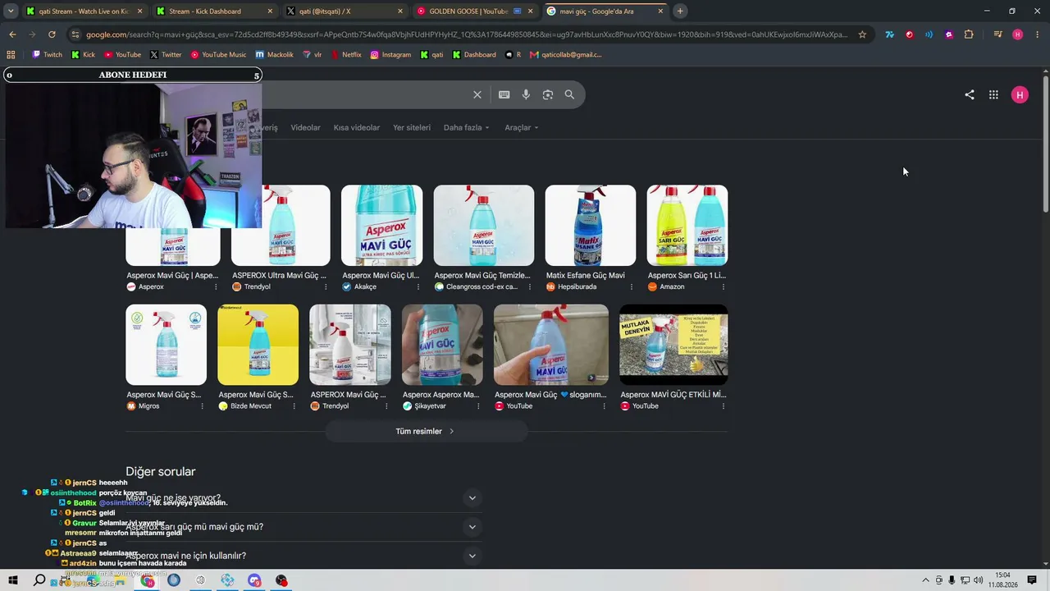
Task: Close the 'mavi güç - Google'da Ara' tab
Action: point(660,11)
